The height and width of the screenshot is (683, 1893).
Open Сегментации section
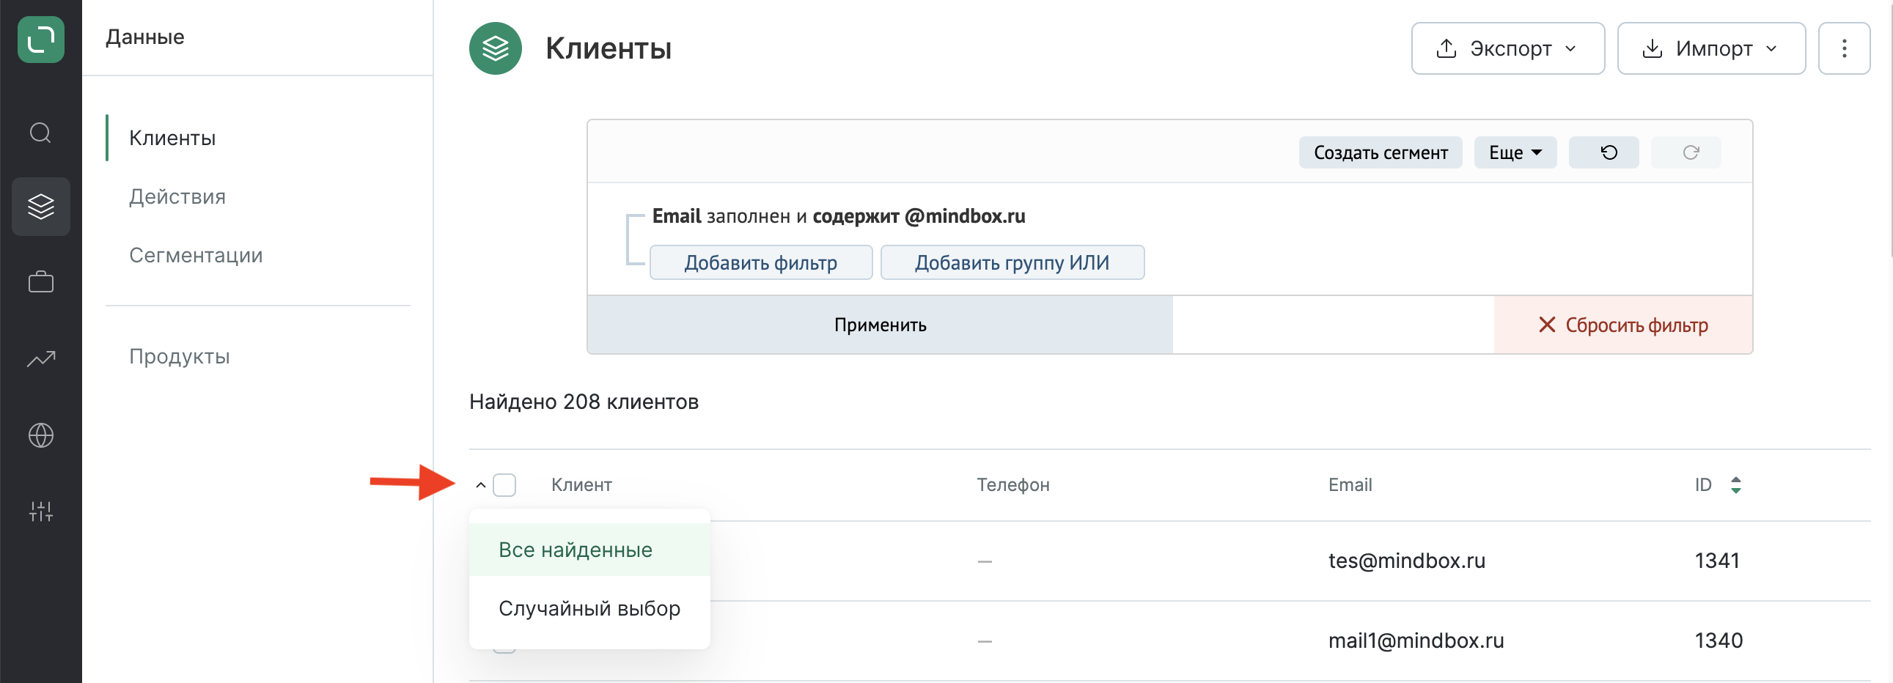[x=196, y=255]
